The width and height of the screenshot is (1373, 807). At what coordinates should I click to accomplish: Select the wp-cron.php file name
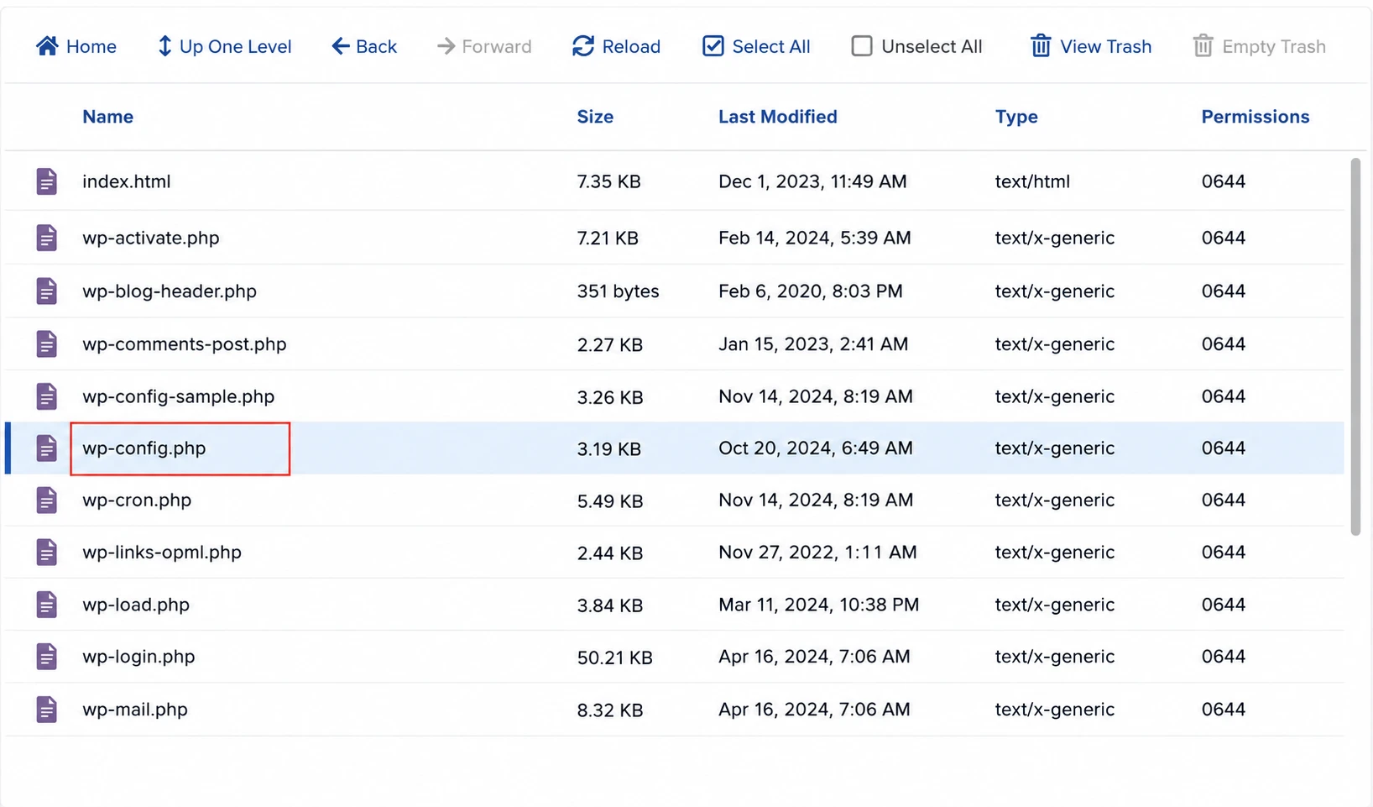(137, 501)
